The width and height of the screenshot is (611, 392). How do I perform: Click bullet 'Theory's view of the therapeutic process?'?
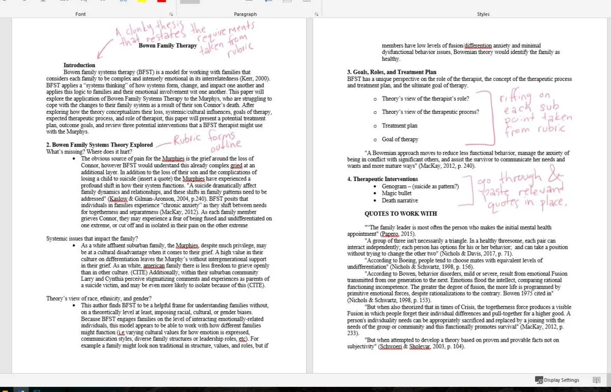coord(430,112)
